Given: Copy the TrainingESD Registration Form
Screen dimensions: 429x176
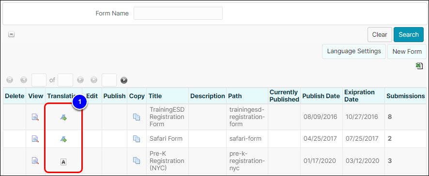Looking at the screenshot, I should coord(137,117).
